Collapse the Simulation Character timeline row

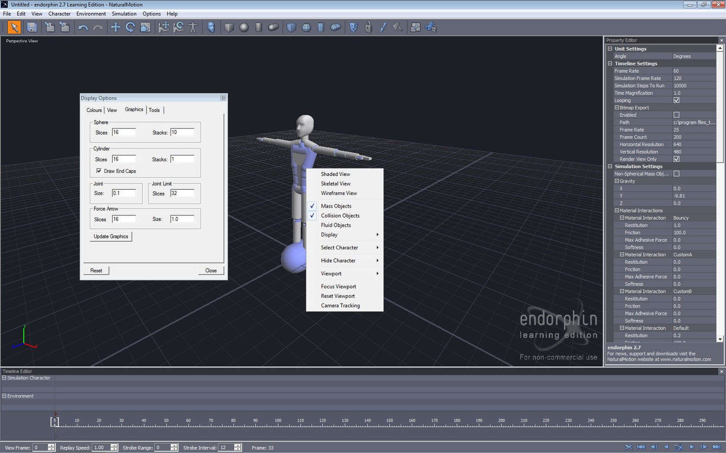4,378
